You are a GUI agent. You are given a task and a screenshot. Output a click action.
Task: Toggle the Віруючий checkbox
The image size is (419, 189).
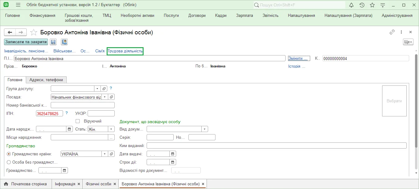pos(77,121)
